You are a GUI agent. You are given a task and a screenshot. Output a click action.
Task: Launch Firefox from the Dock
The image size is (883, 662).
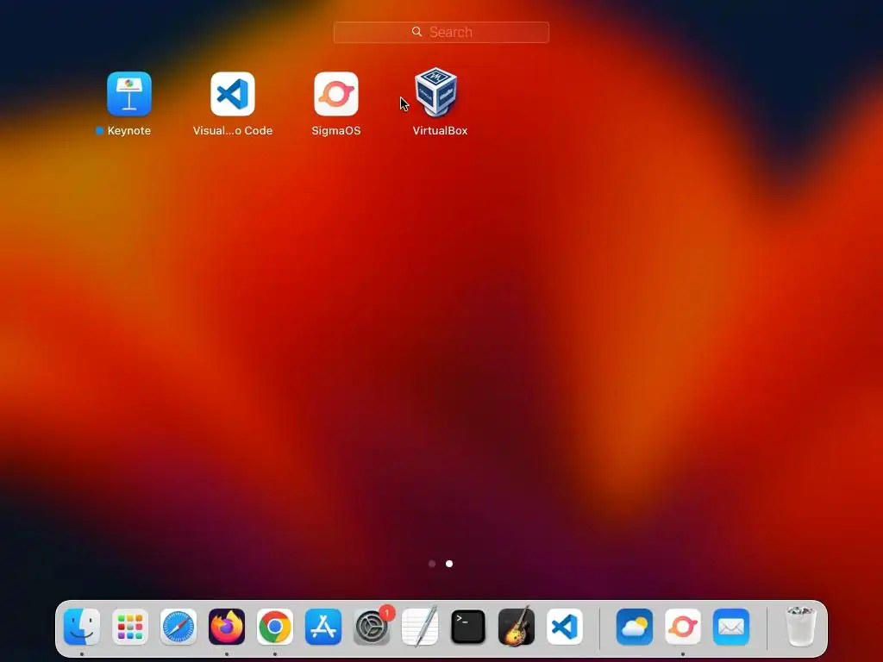227,627
